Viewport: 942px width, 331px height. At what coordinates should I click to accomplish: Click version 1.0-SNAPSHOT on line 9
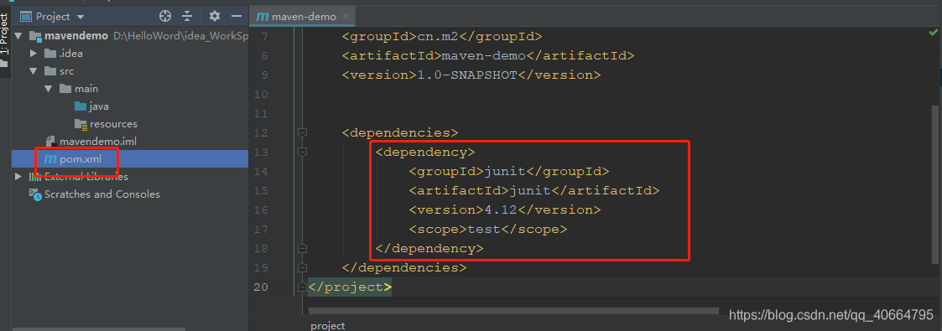pos(471,75)
